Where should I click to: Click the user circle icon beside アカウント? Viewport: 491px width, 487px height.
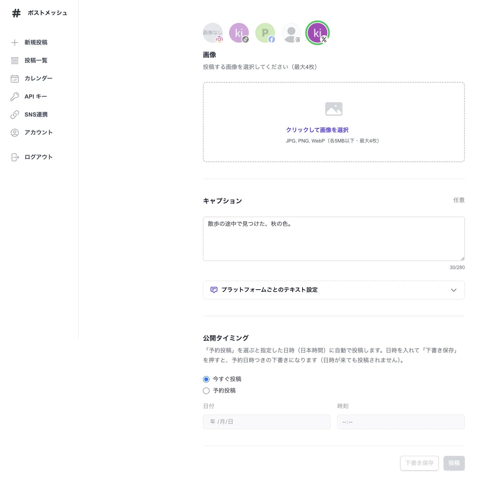click(15, 132)
